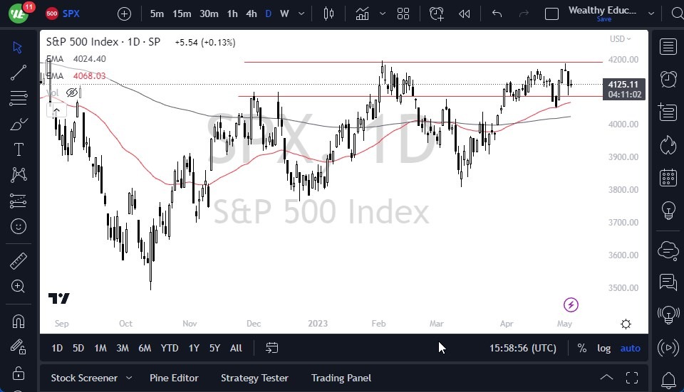This screenshot has height=392, width=684.
Task: Toggle percent scale mode
Action: pos(582,348)
